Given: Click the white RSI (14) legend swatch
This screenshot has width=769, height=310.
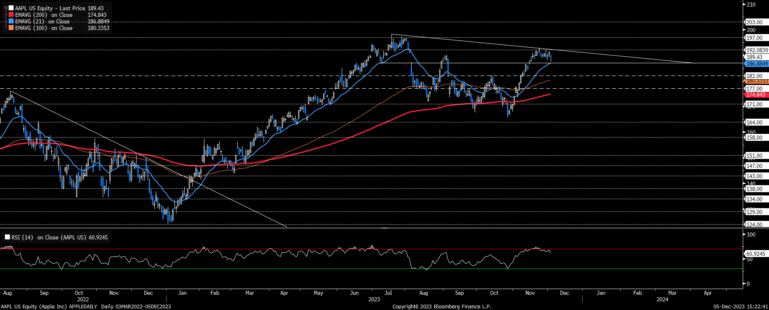Looking at the screenshot, I should (7, 237).
